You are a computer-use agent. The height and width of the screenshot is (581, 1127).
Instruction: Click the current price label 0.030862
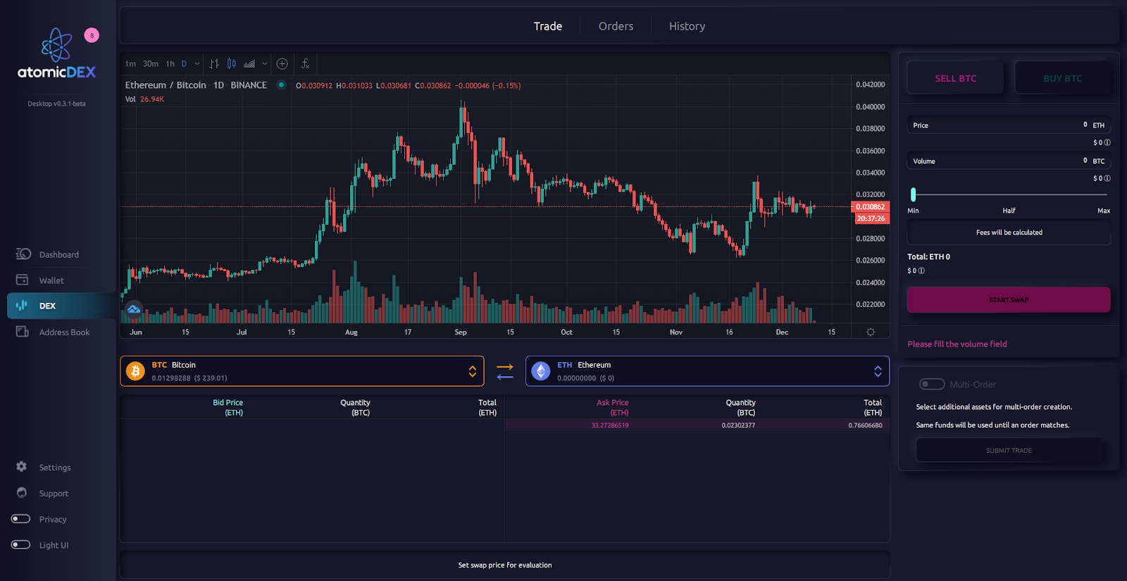click(x=871, y=207)
